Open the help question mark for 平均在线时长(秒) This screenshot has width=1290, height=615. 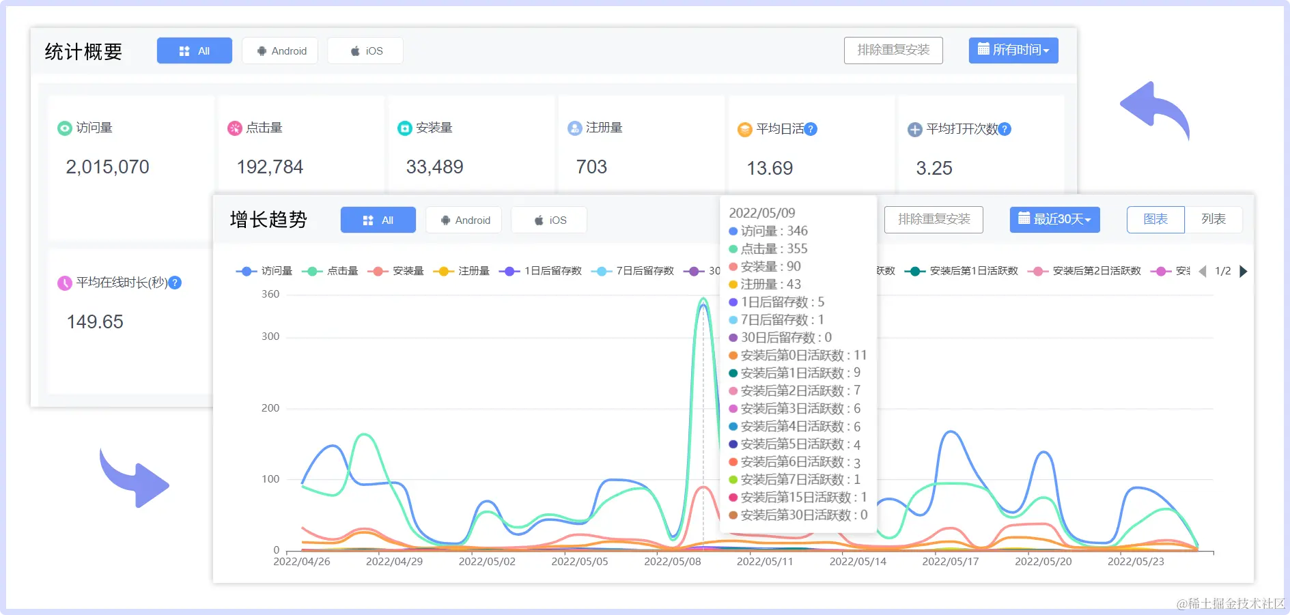pos(175,283)
